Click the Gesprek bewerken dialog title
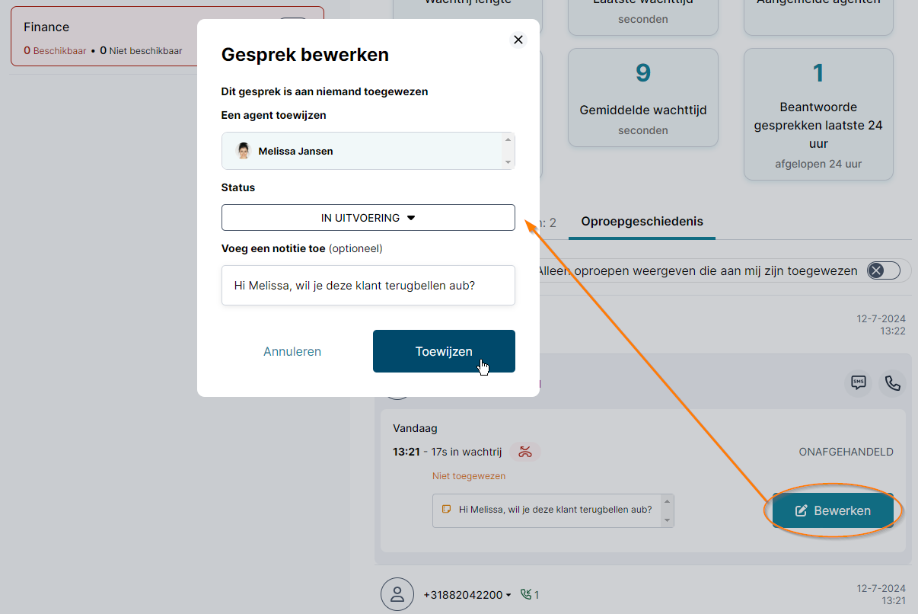 click(x=304, y=55)
